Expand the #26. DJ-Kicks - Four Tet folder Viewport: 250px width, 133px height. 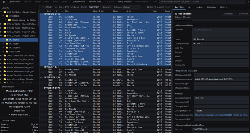point(1,32)
